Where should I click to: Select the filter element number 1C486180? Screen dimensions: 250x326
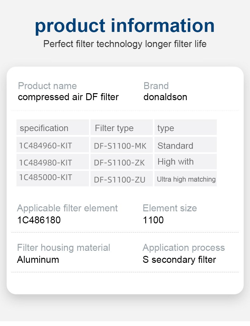[39, 220]
